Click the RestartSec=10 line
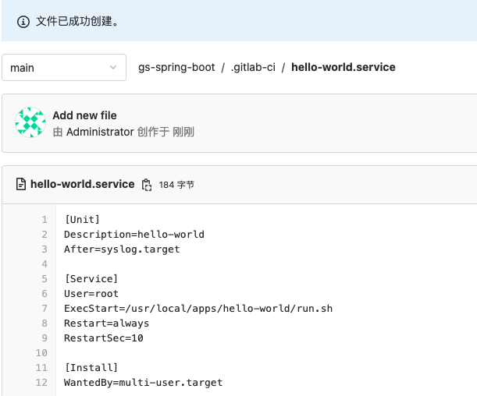The height and width of the screenshot is (396, 477). point(103,338)
